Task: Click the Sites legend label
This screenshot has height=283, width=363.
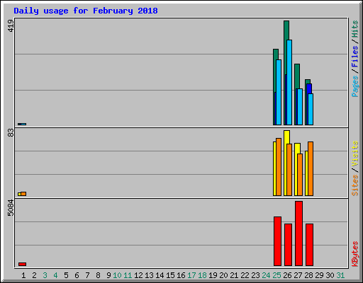Action: 354,185
